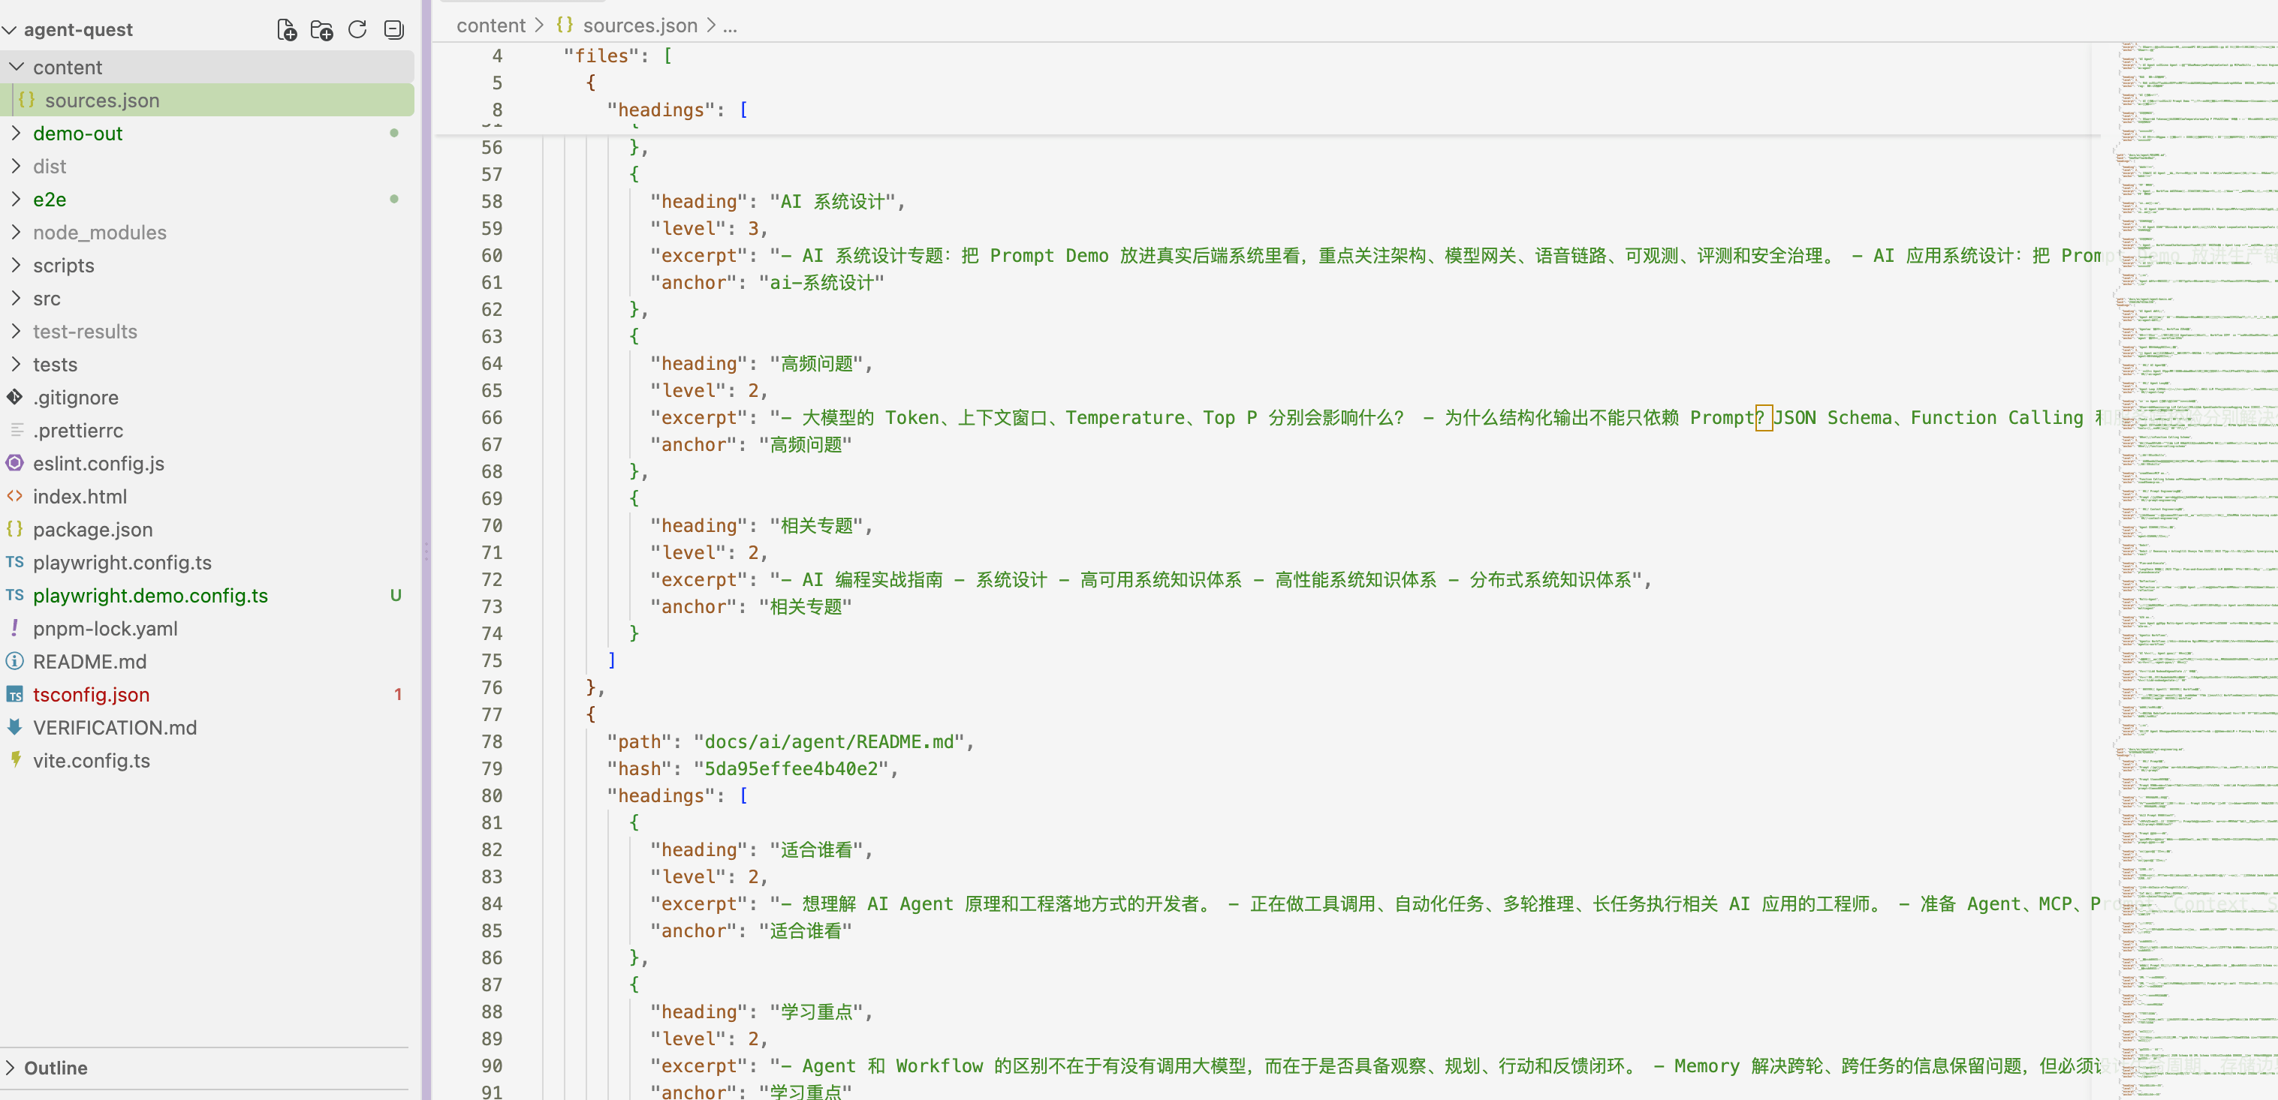Click line number 78 in the gutter
The height and width of the screenshot is (1100, 2278).
pos(492,741)
